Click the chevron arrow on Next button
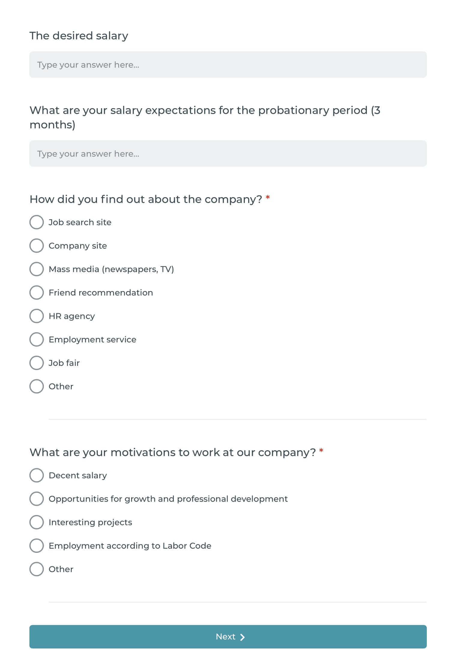The width and height of the screenshot is (455, 668). coord(243,637)
